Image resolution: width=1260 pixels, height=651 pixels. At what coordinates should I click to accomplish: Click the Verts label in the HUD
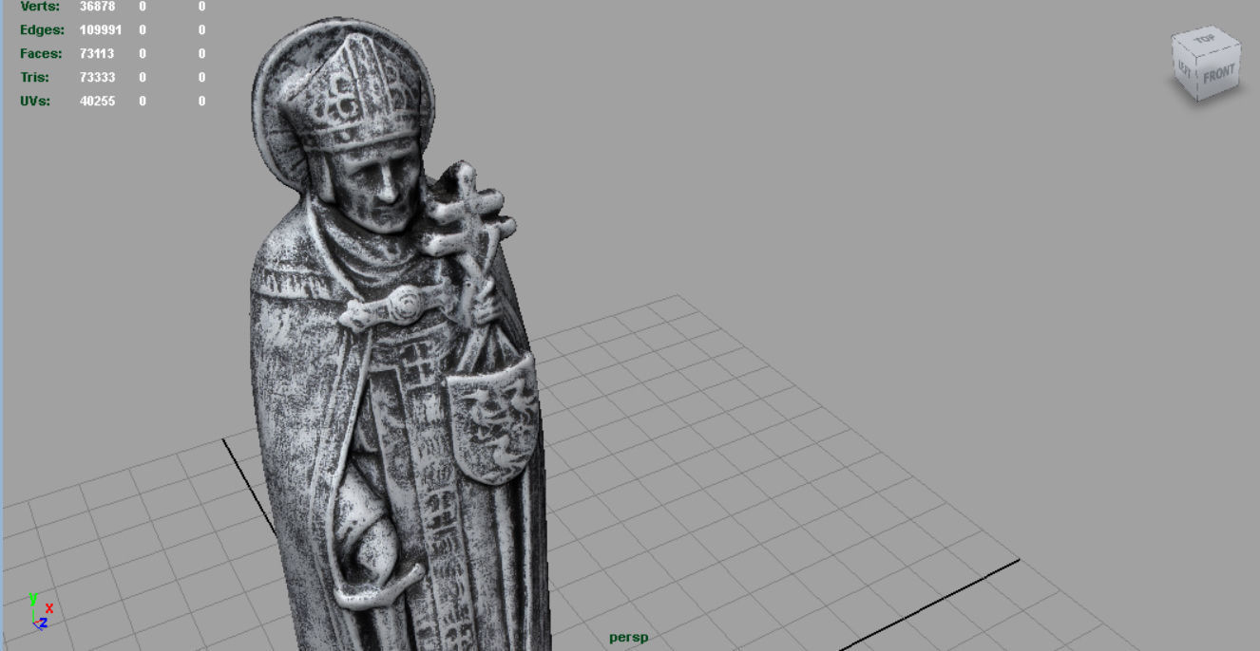click(x=40, y=7)
